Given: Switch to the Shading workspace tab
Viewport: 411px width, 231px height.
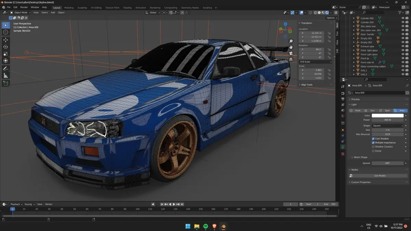Looking at the screenshot, I should pyautogui.click(x=127, y=8).
